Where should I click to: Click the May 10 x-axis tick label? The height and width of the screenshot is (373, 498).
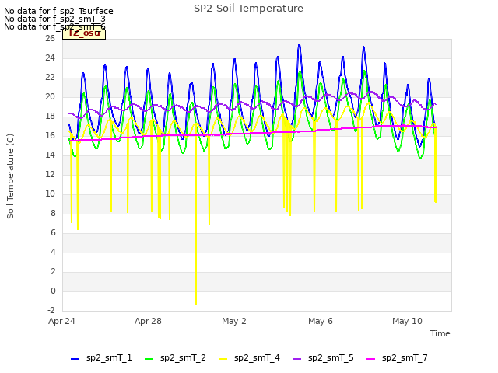point(407,321)
